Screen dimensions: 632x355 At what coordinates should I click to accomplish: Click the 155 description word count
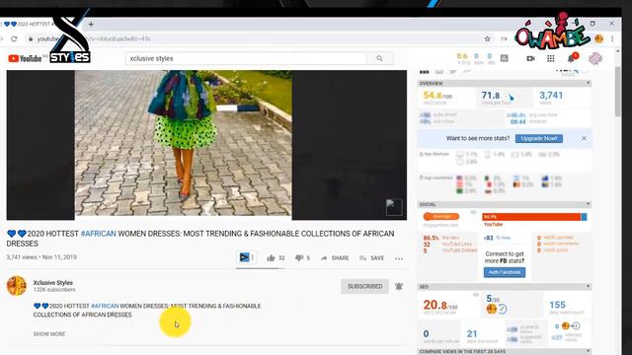[x=557, y=305]
